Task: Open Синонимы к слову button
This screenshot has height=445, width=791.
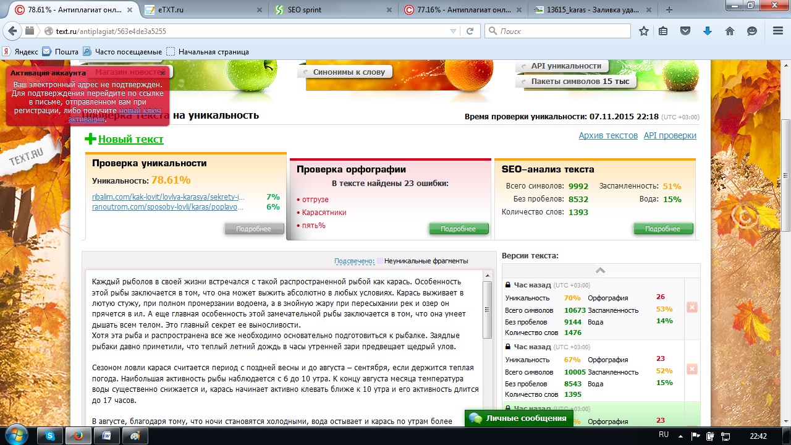Action: point(345,72)
